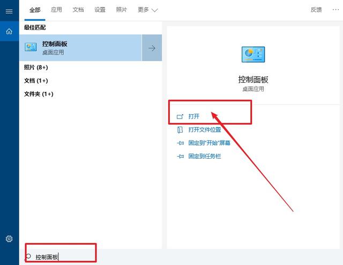Select the home icon in sidebar
This screenshot has width=343, height=265.
point(9,31)
